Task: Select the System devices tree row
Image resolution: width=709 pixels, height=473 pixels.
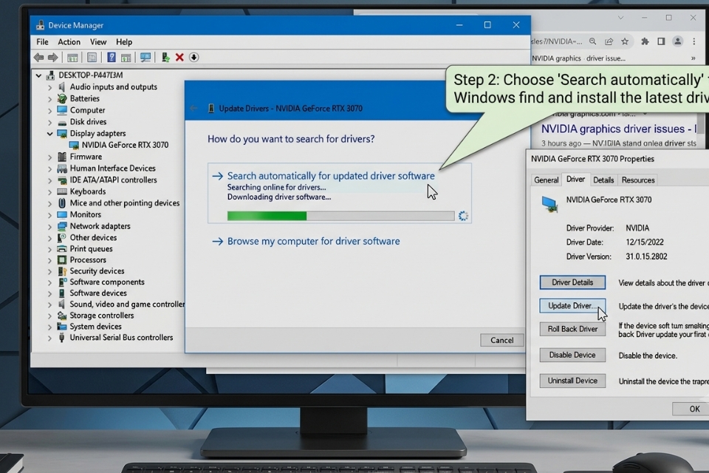Action: [95, 327]
